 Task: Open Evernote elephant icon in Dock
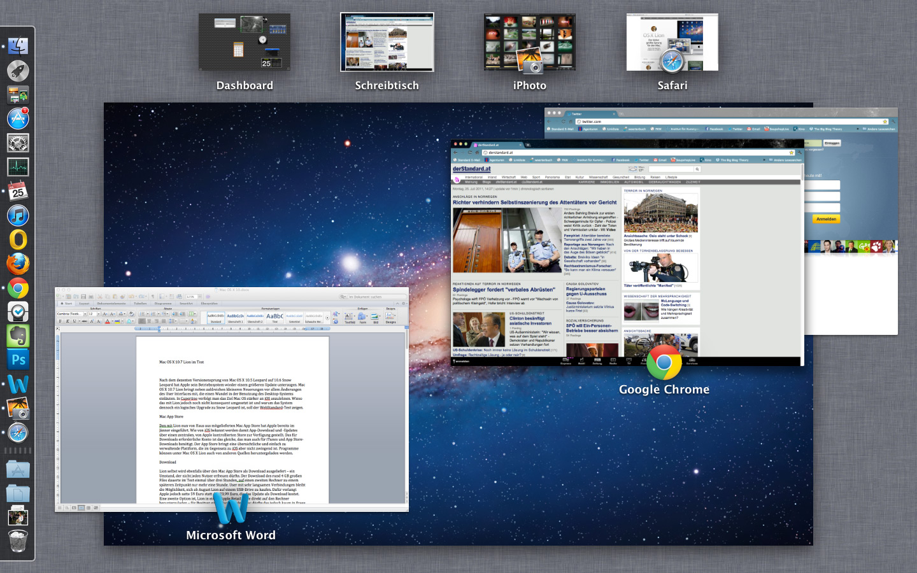pos(18,336)
